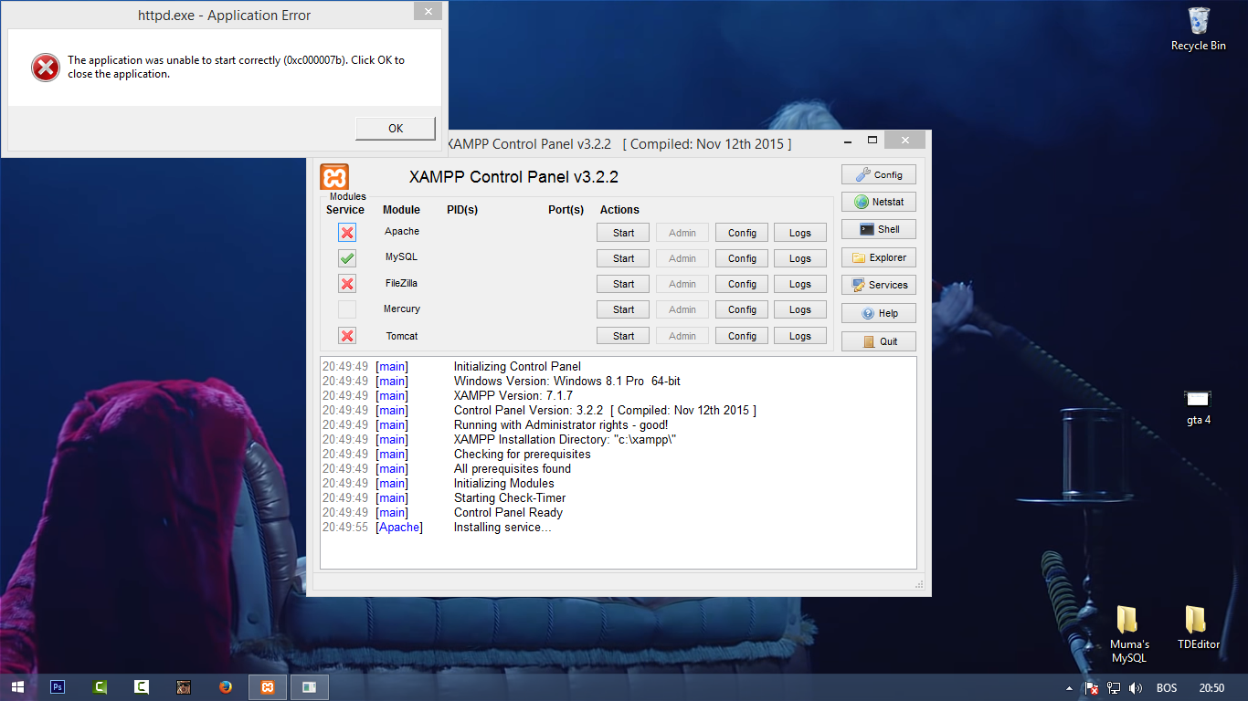
Task: Open the volume speaker tray icon
Action: 1136,688
